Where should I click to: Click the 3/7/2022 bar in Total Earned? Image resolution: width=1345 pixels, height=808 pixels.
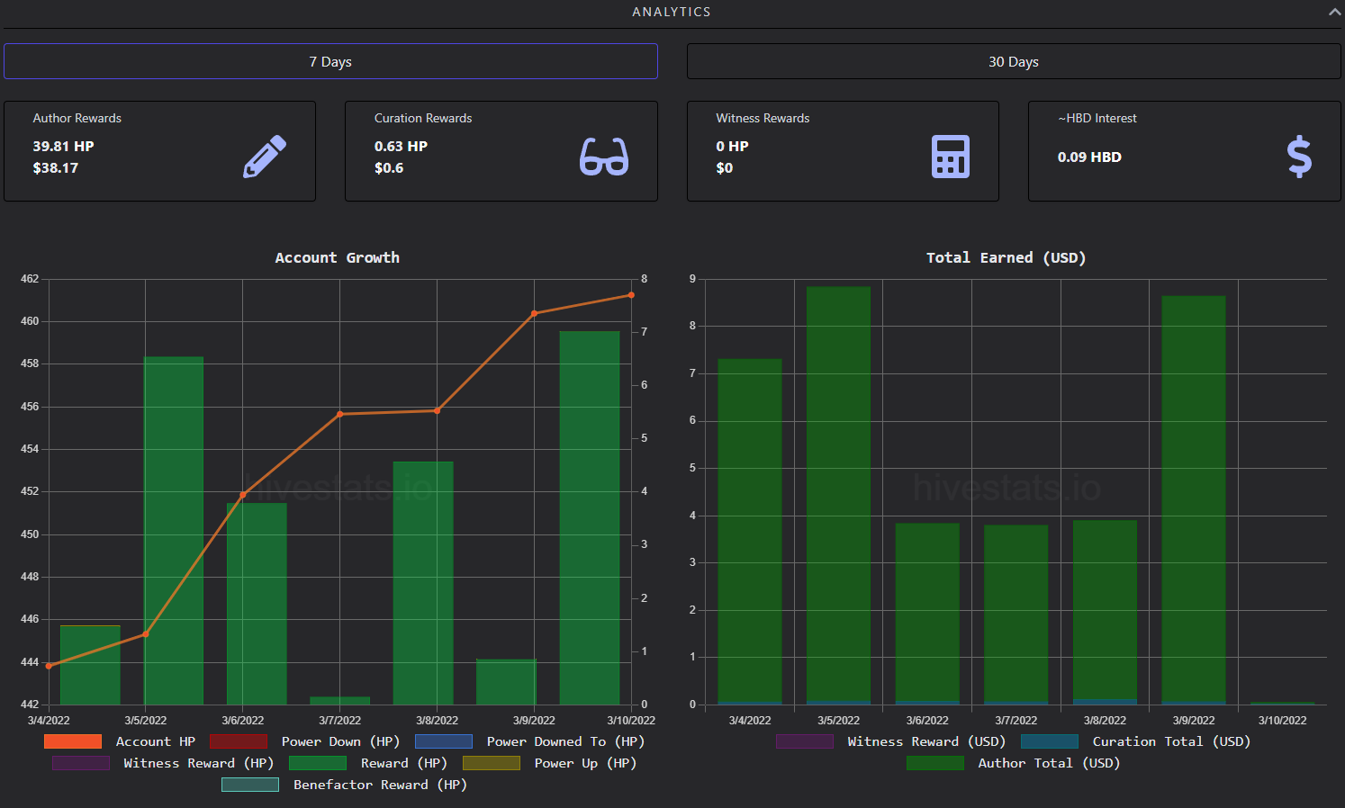(1016, 615)
